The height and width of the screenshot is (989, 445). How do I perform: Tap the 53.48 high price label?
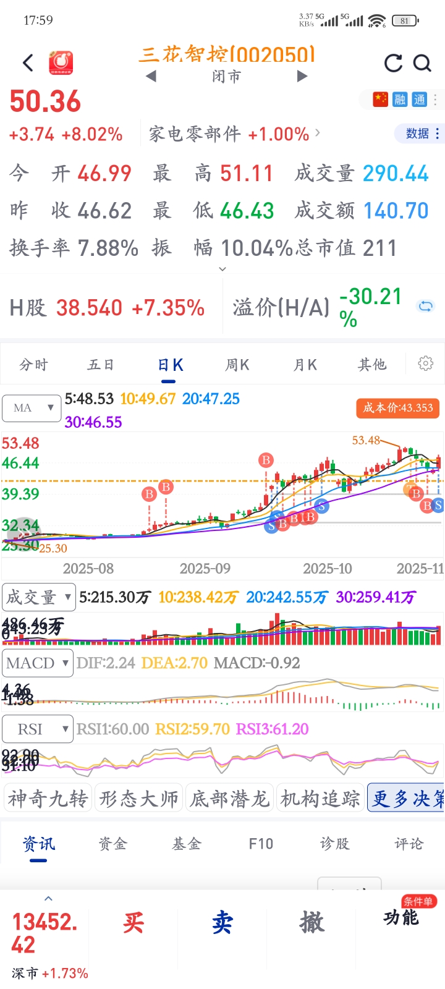366,440
